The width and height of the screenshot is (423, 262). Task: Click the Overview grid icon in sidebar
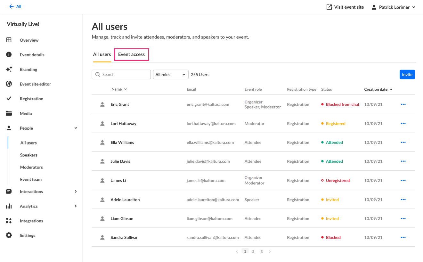[x=9, y=40]
